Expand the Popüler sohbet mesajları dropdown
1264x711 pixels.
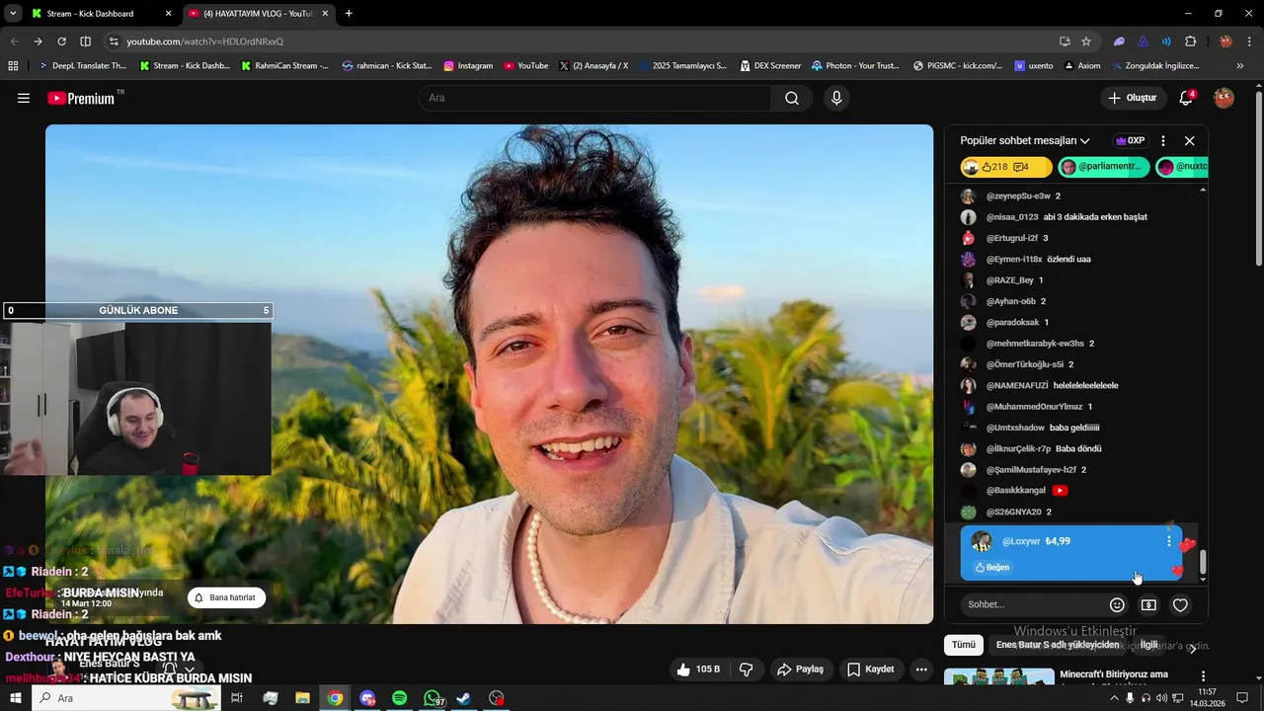pos(1025,140)
